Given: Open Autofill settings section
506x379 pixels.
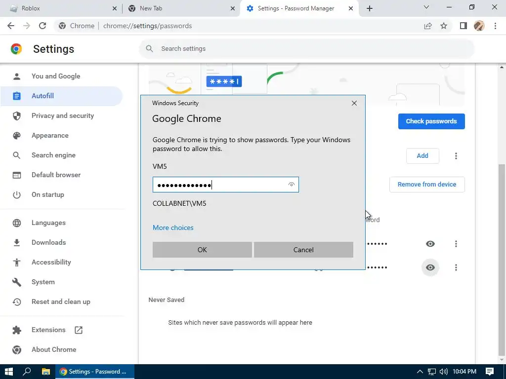Looking at the screenshot, I should tap(61, 96).
